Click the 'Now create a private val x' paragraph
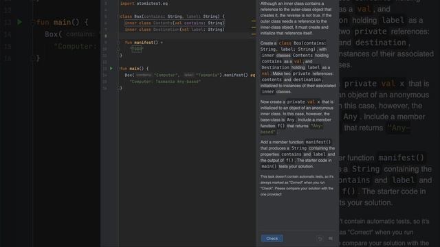Image resolution: width=440 pixels, height=247 pixels. [297, 117]
